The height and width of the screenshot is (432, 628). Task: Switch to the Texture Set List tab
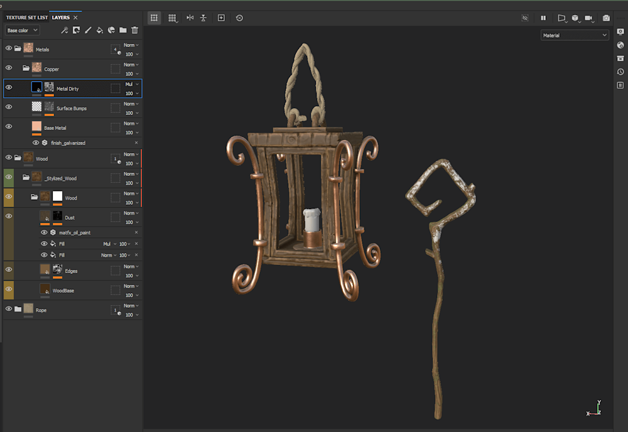point(26,18)
